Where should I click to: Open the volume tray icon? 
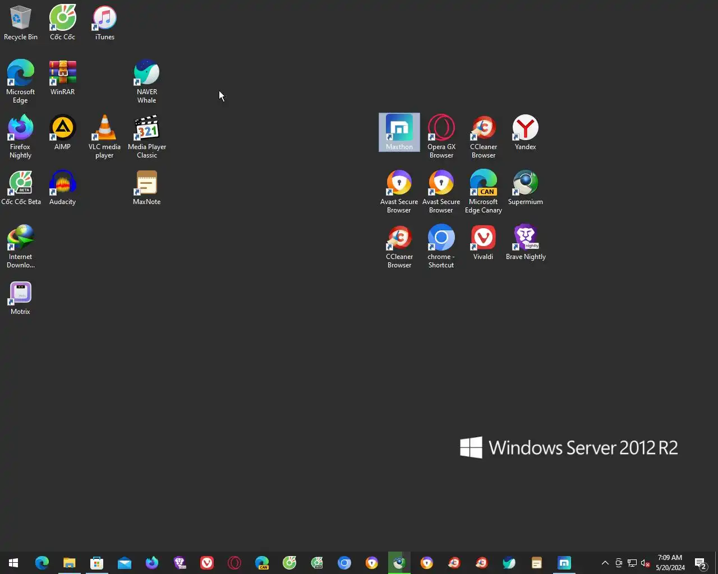tap(646, 563)
